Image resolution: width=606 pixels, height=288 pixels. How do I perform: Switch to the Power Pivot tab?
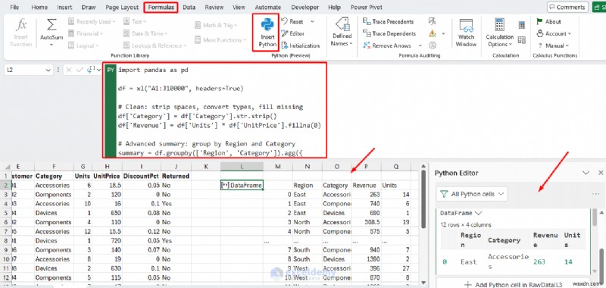click(x=367, y=8)
